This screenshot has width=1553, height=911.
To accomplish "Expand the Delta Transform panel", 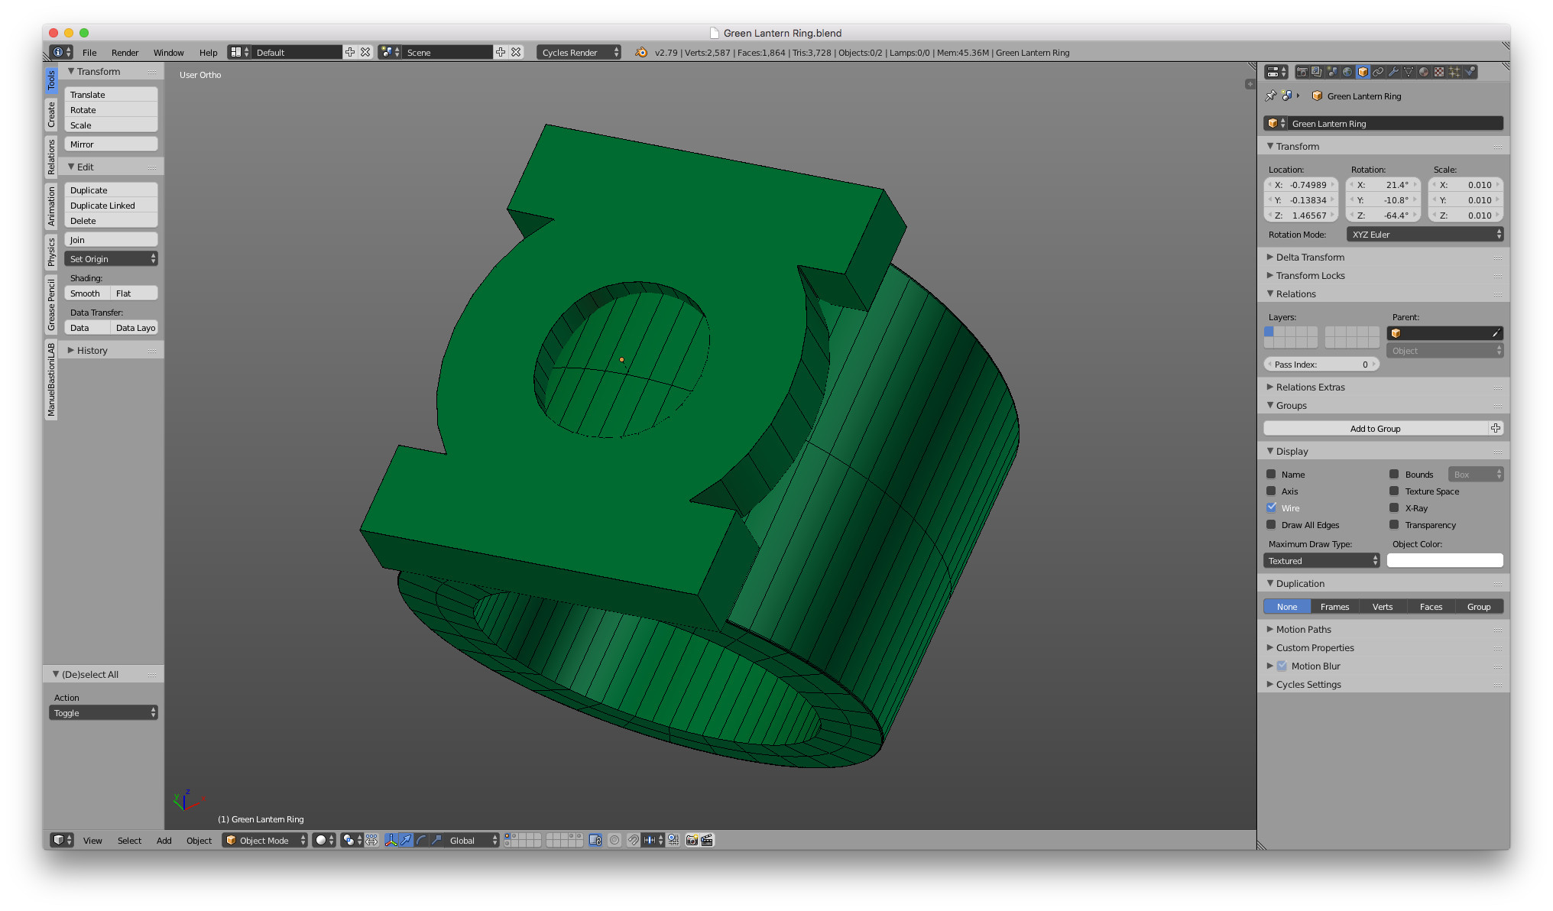I will pos(1310,257).
